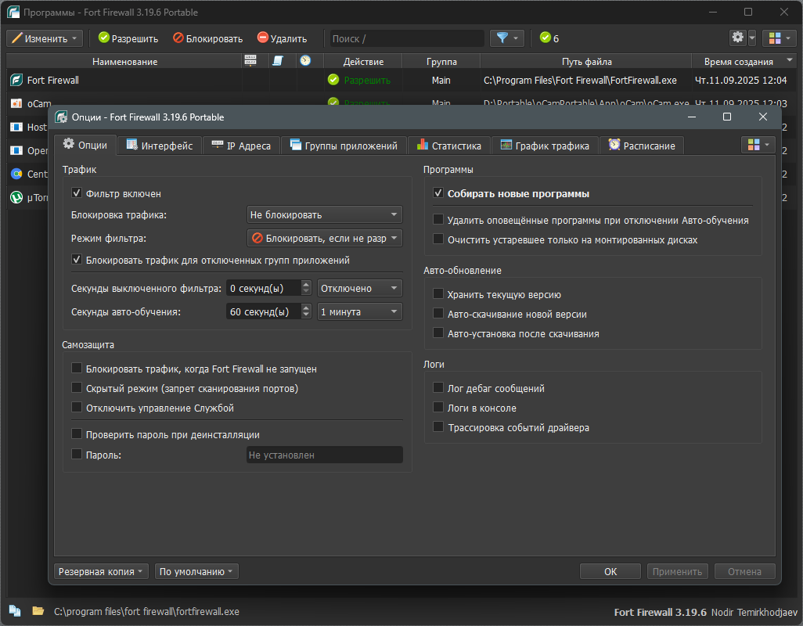Click the password field showing Не установлен

pos(325,455)
